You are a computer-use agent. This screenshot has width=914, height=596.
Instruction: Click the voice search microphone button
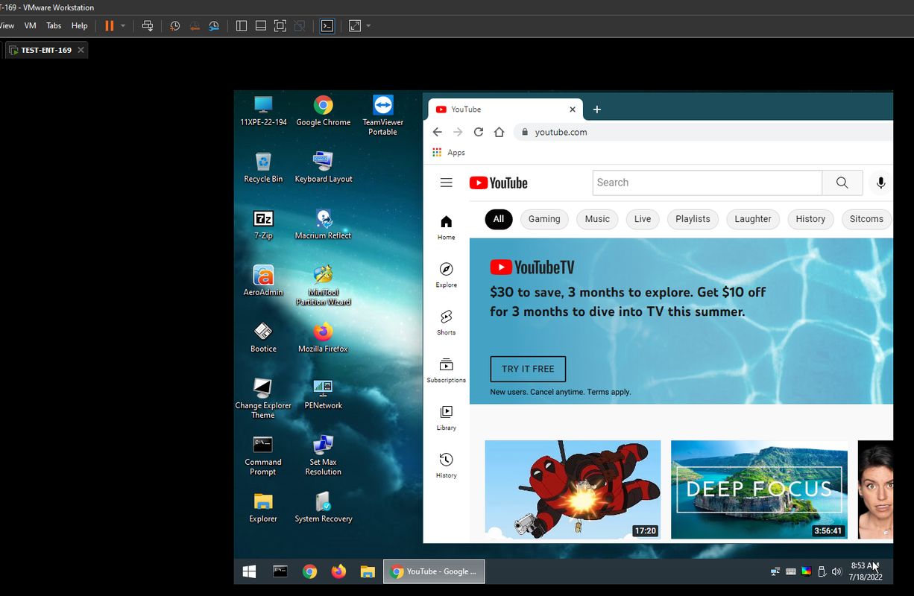coord(880,183)
